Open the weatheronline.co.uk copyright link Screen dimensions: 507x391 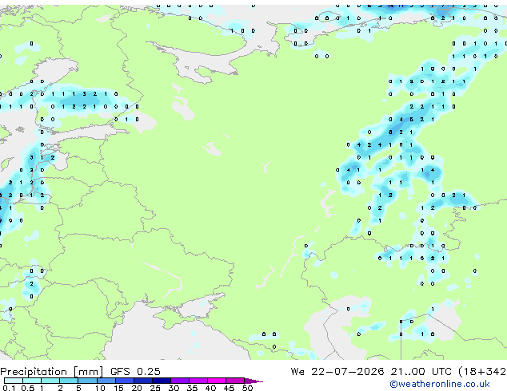439,384
